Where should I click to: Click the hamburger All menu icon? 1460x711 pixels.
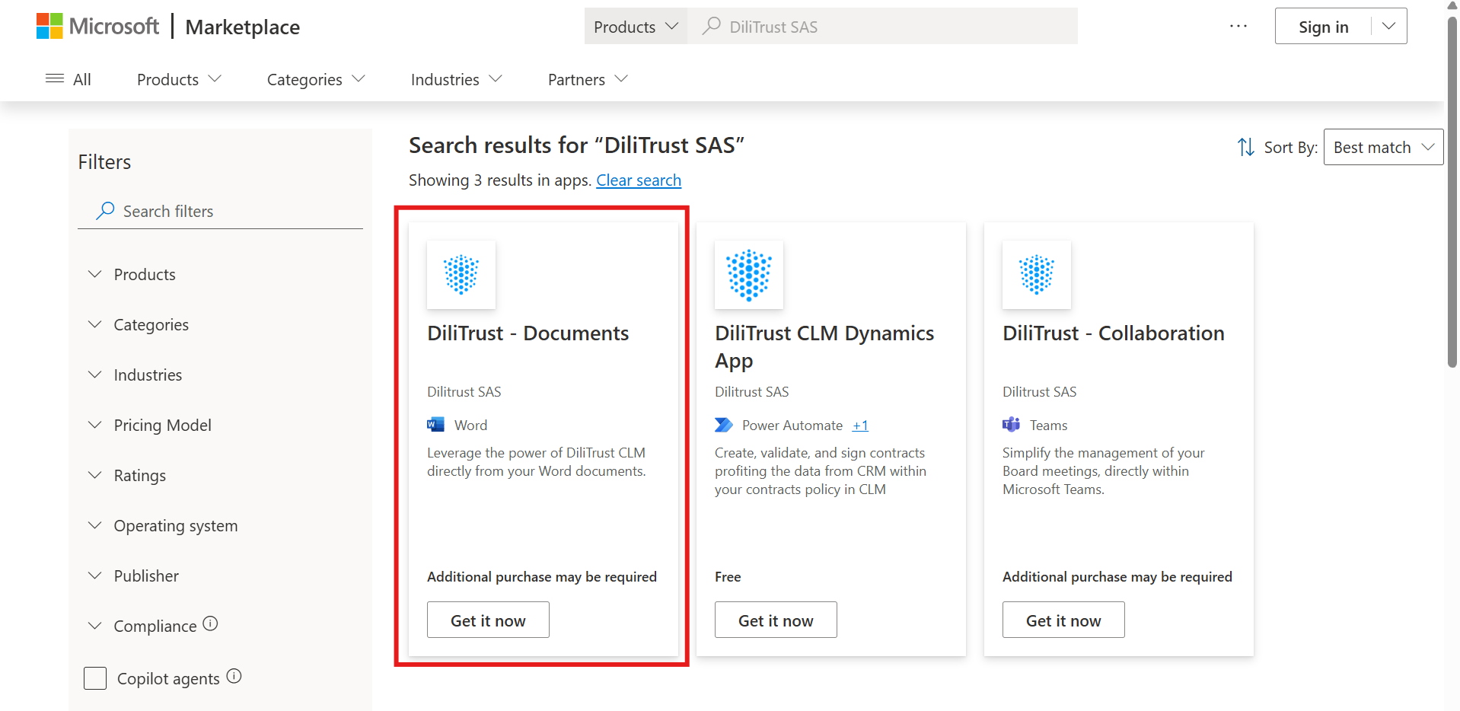[55, 78]
